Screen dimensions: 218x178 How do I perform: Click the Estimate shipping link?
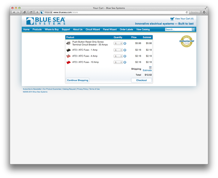pyautogui.click(x=147, y=70)
